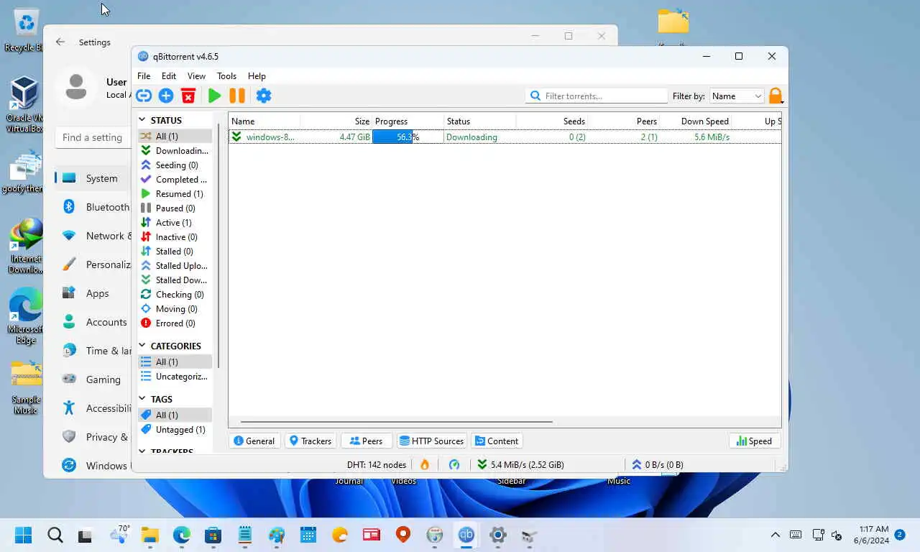Open Recycle Bin desktop icon

point(26,30)
